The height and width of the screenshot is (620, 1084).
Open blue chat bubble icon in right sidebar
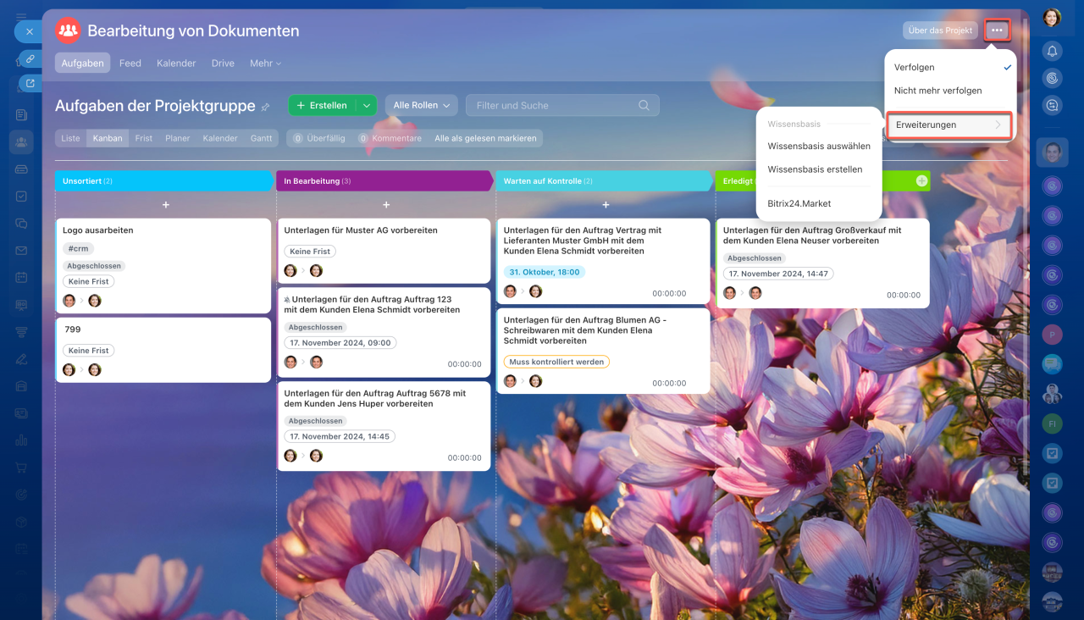[1052, 364]
